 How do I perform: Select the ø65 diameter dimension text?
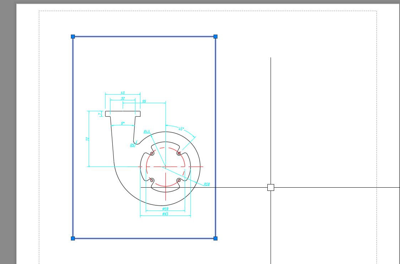[x=165, y=214]
